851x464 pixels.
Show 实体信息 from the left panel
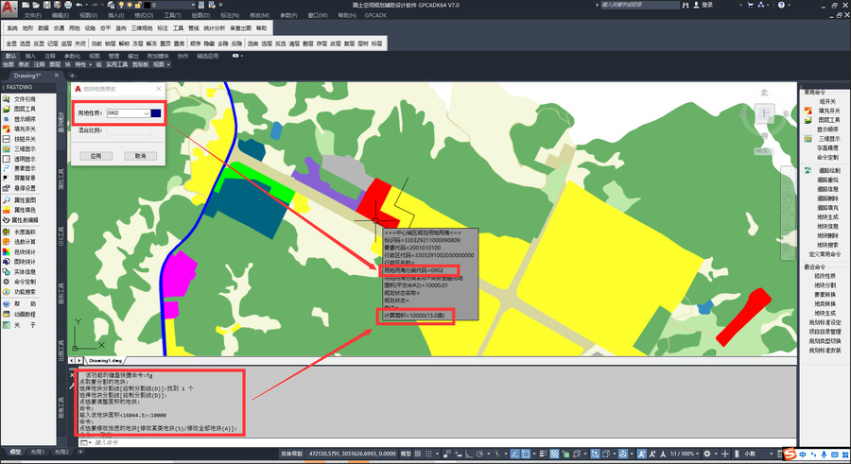[x=19, y=271]
